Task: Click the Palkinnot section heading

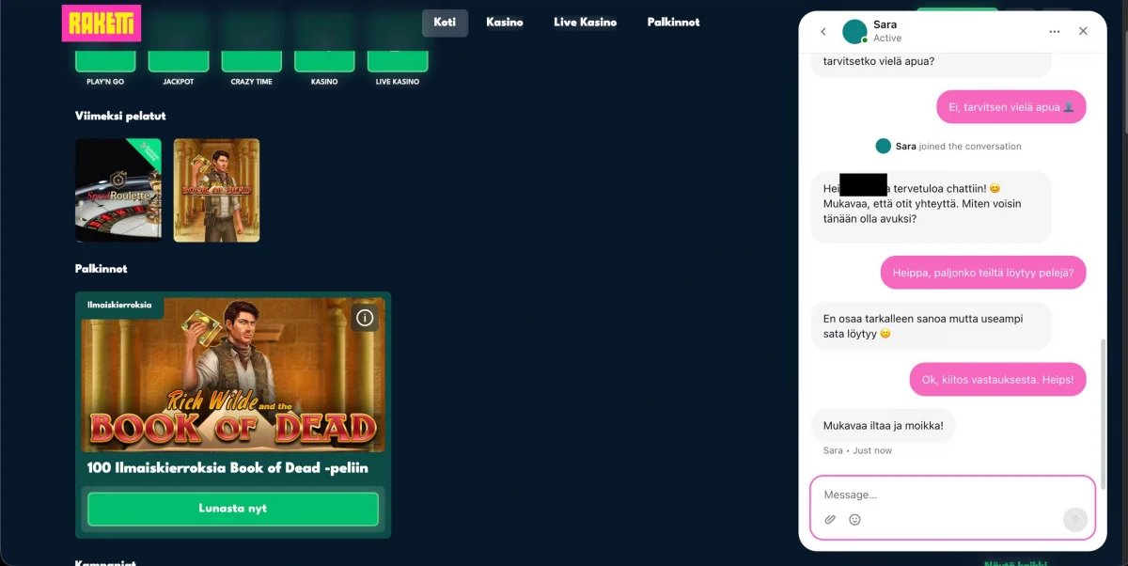Action: coord(102,269)
